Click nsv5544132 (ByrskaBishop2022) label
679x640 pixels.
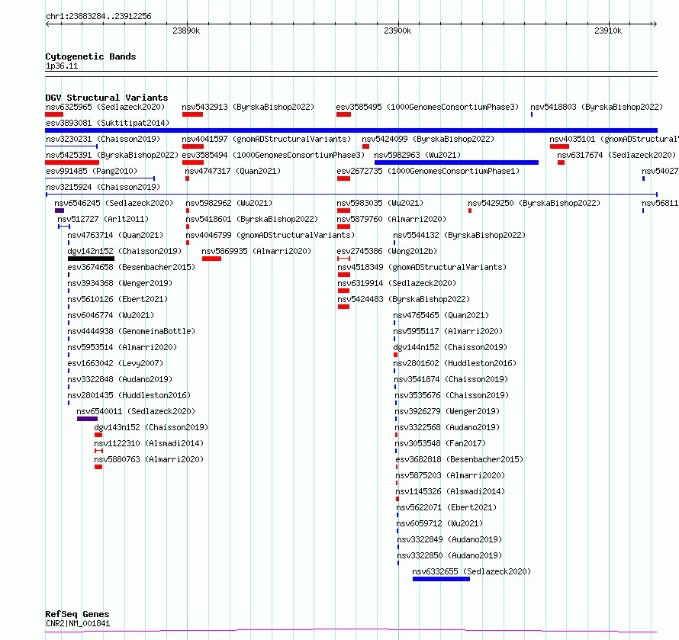(459, 235)
